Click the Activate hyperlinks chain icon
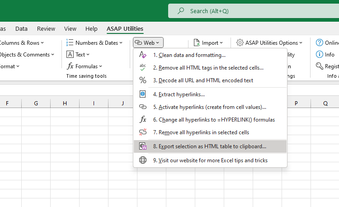Screen dimensions: 339x207 (143, 107)
